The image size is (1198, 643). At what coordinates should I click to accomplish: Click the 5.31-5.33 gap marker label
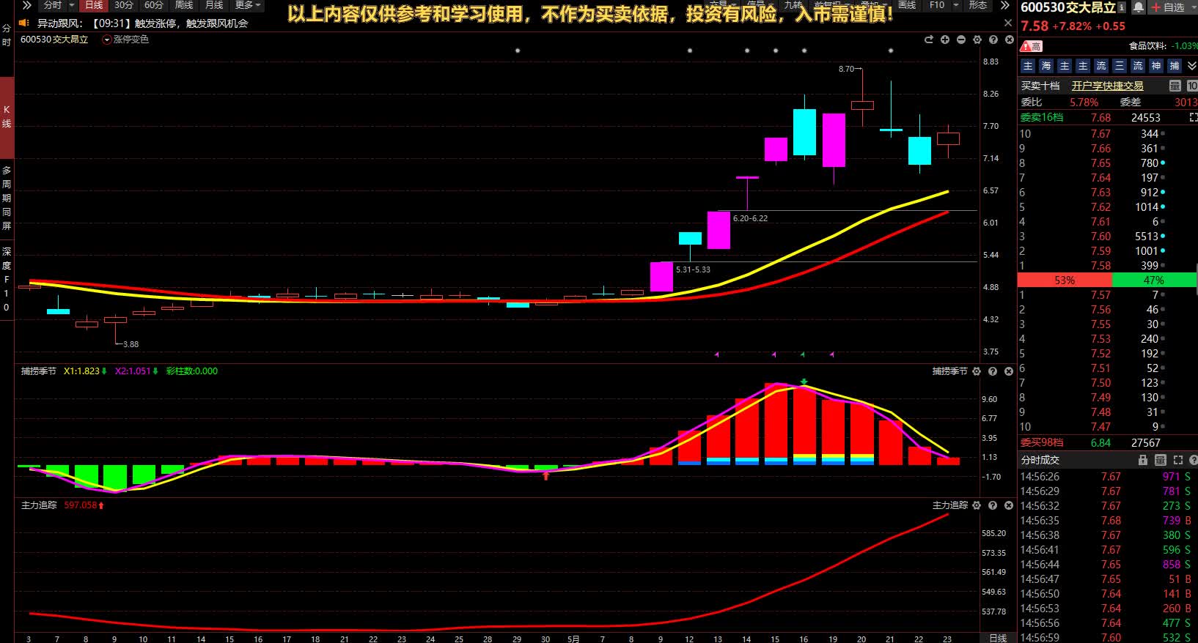pos(693,270)
